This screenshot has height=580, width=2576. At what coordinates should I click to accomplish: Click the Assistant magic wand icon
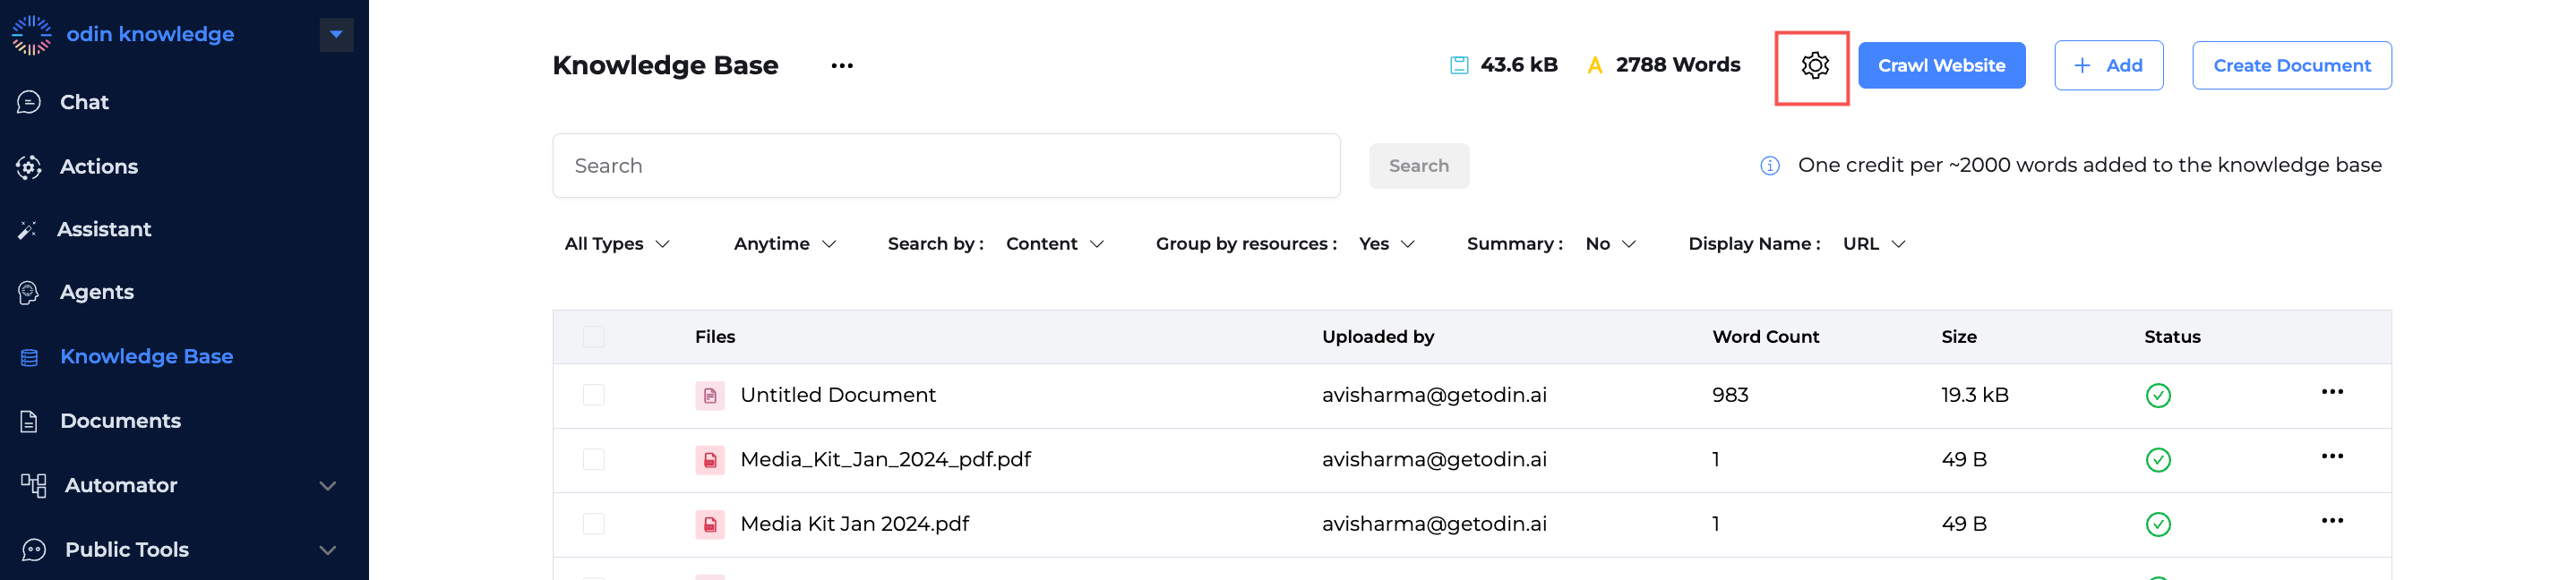28,230
